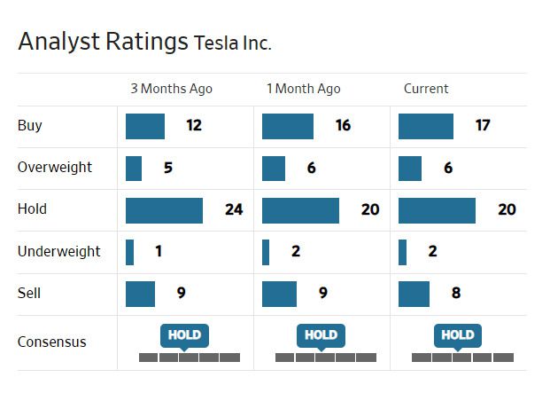Viewport: 550px width, 401px height.
Task: Click the Tesla Inc. title text
Action: [x=232, y=43]
